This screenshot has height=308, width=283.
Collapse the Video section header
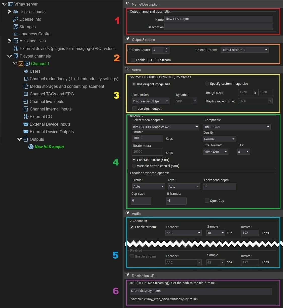coord(127,69)
